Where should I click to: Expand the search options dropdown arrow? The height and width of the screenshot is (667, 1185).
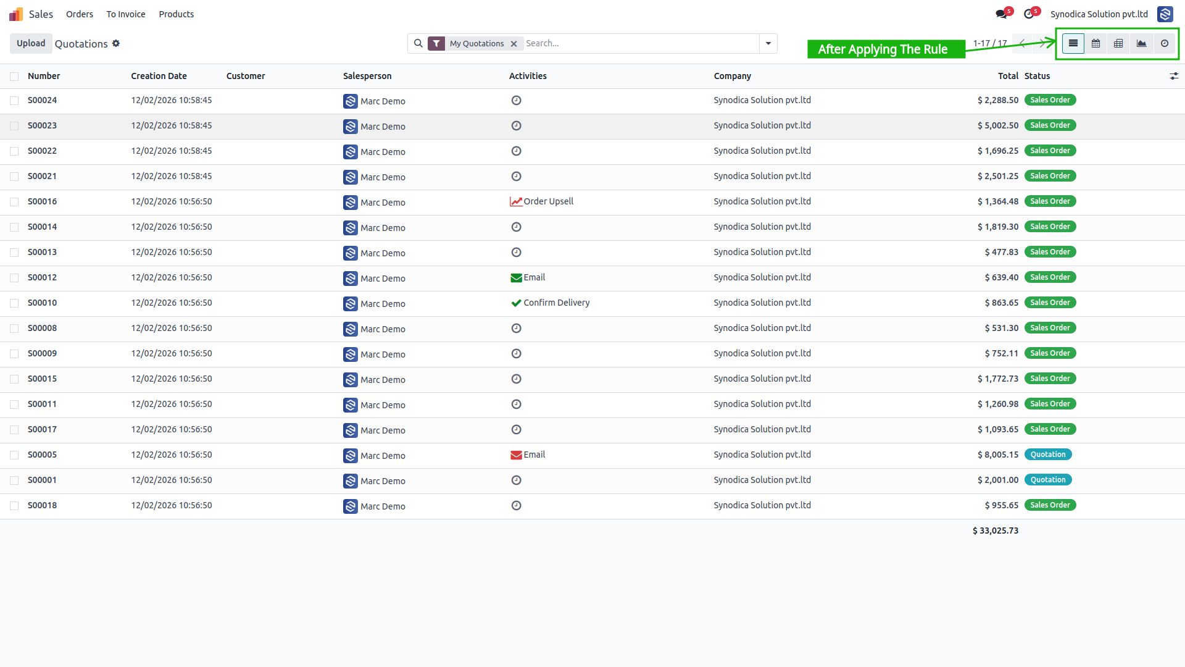[768, 43]
